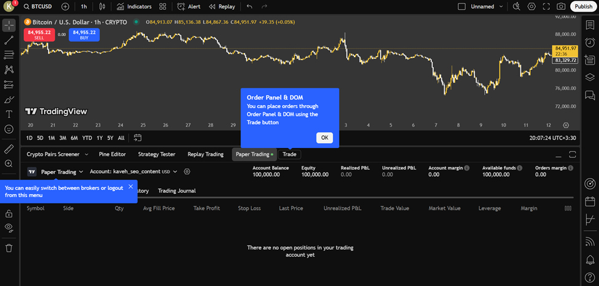Close the brokers switch tooltip
The width and height of the screenshot is (599, 286).
131,187
